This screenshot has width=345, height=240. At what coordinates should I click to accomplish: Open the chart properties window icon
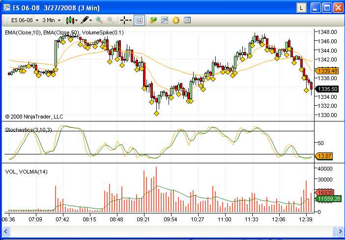pyautogui.click(x=187, y=20)
